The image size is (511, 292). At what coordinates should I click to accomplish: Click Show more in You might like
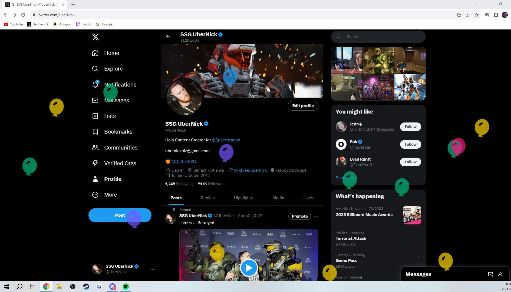pos(346,178)
